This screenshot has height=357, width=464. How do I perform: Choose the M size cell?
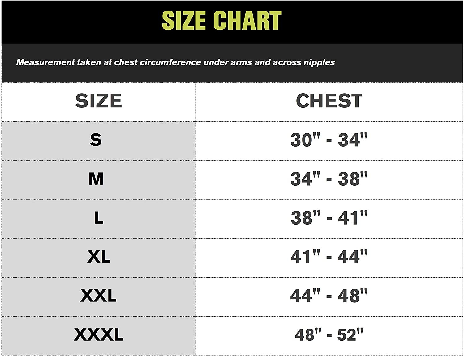[99, 180]
